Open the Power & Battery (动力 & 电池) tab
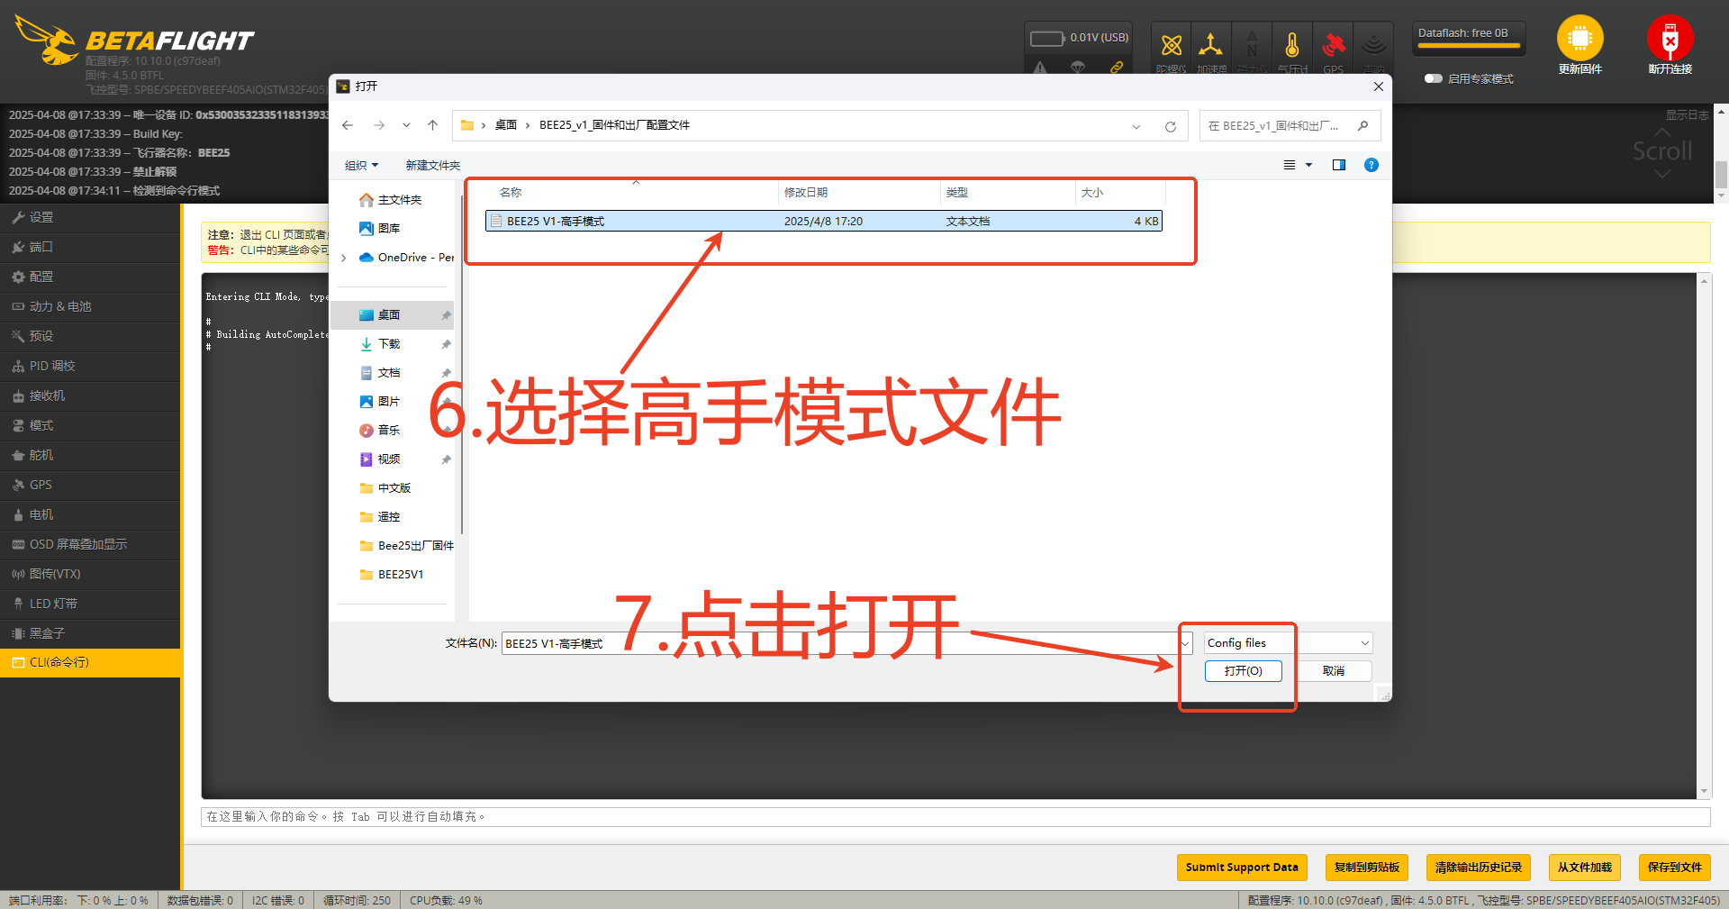The image size is (1729, 909). point(90,306)
